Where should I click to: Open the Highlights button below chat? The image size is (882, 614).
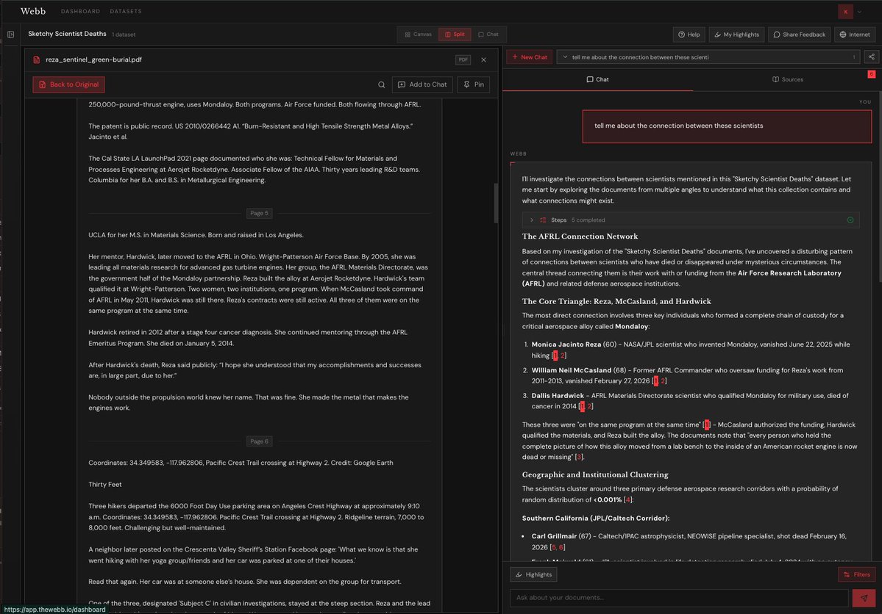pos(533,574)
